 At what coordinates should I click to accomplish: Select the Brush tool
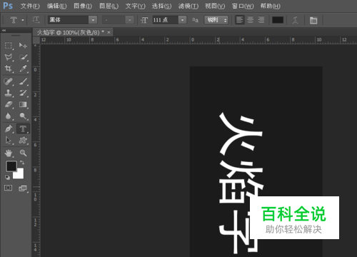click(x=23, y=81)
